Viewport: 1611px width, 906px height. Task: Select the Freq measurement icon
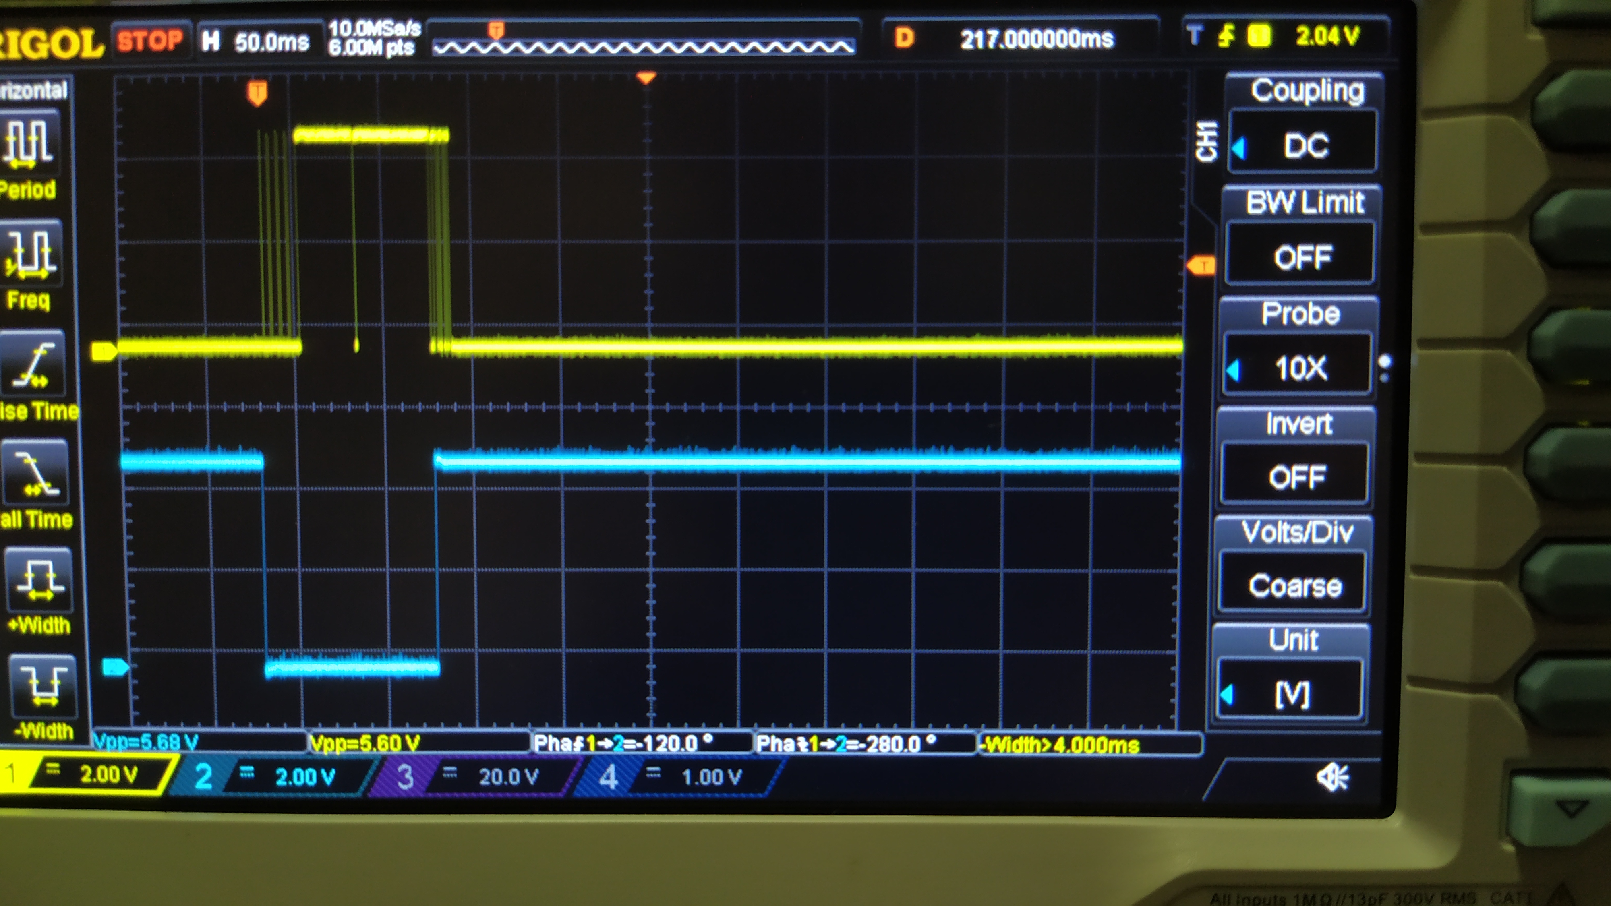click(33, 254)
